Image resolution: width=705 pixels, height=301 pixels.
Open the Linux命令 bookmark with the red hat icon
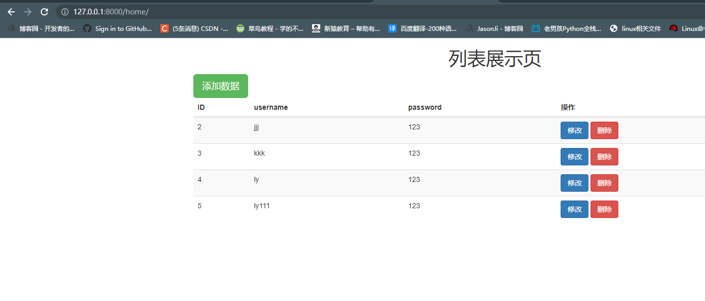687,29
